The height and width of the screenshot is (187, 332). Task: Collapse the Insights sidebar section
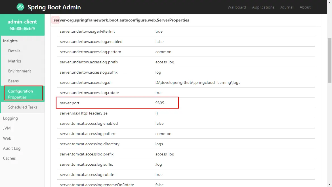click(10, 41)
